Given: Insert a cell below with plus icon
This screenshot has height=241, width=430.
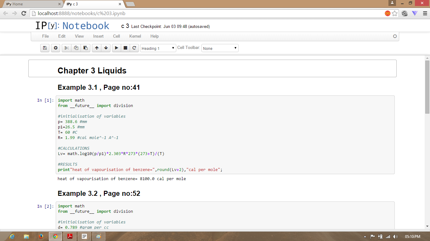Looking at the screenshot, I should (56, 48).
